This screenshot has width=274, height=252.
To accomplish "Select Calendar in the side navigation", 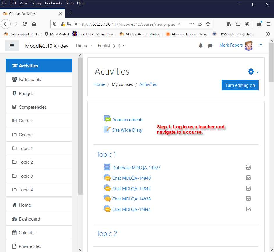I will click(39, 232).
